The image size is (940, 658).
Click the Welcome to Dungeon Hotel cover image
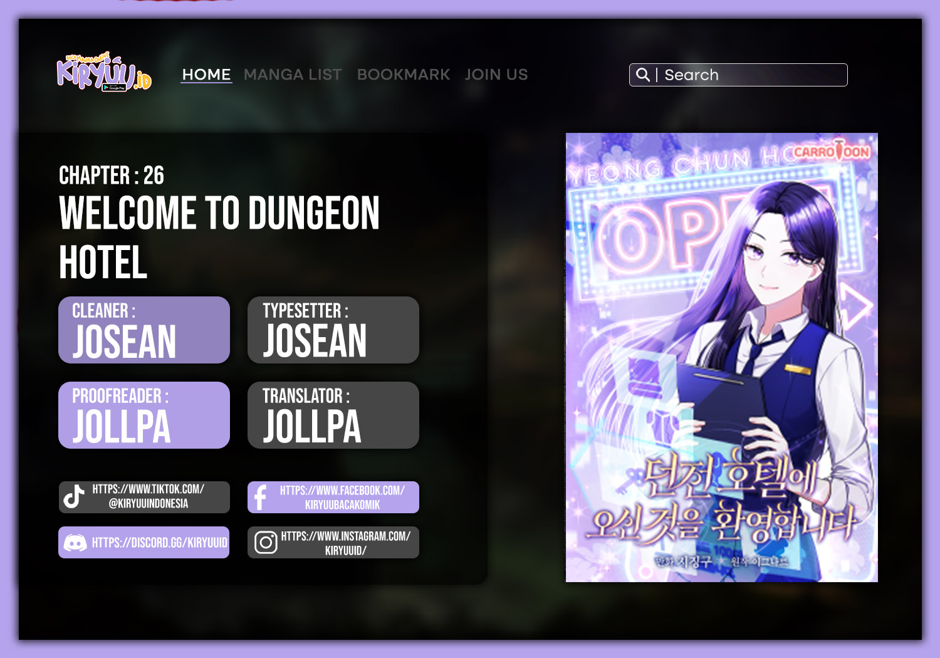(721, 357)
